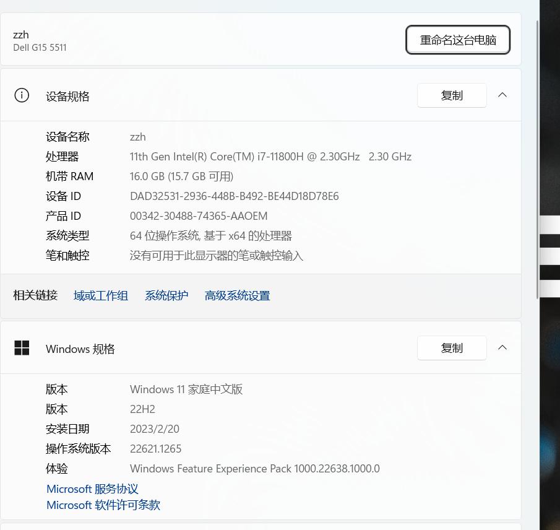Click the 相关链接 label

[35, 295]
